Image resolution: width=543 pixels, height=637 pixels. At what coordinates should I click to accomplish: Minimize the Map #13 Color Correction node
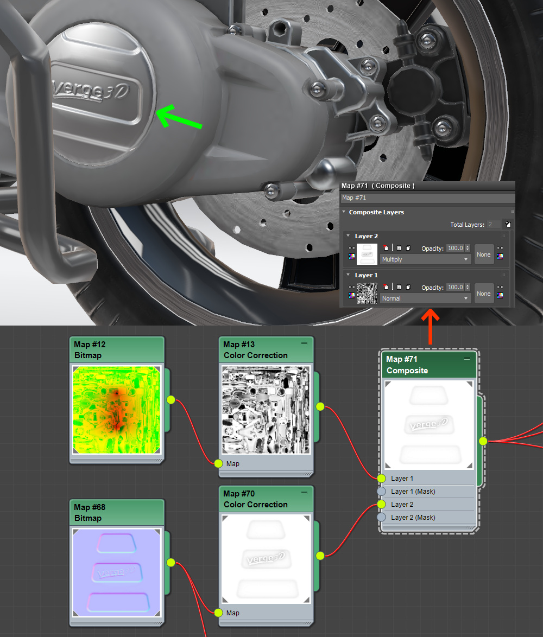tap(305, 343)
